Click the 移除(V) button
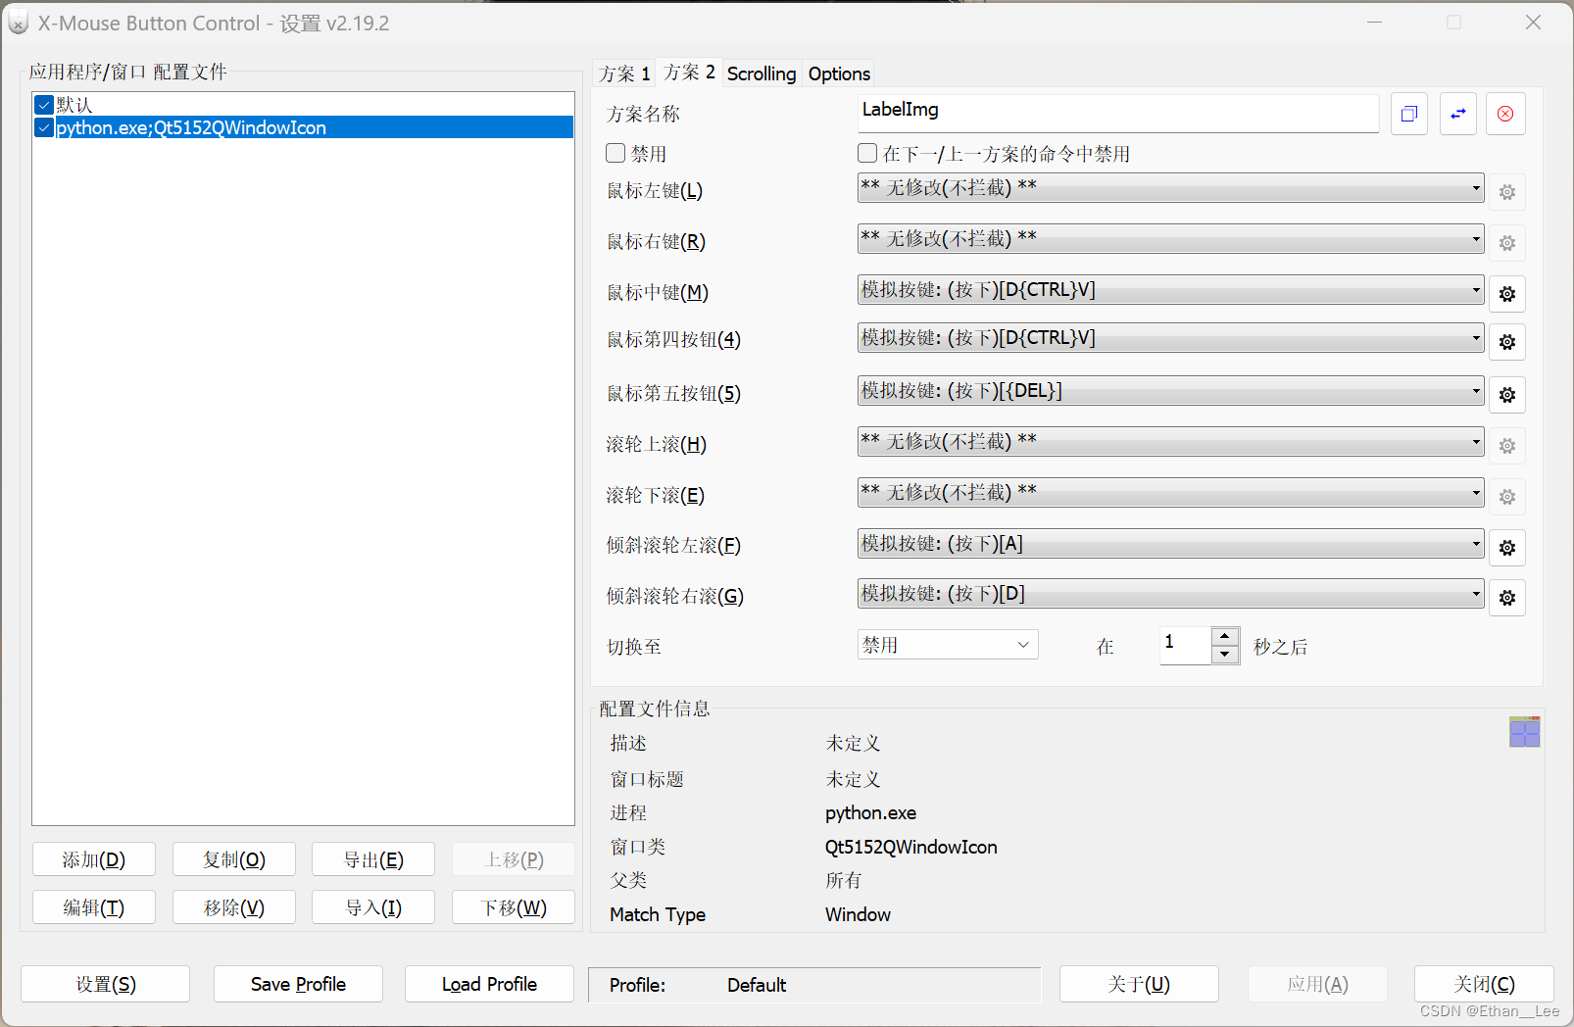 click(x=233, y=907)
